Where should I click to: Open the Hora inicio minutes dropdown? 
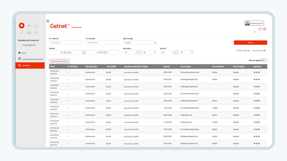tap(149, 52)
